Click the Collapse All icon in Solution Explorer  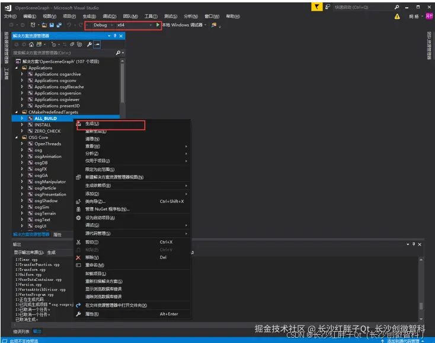pyautogui.click(x=72, y=44)
